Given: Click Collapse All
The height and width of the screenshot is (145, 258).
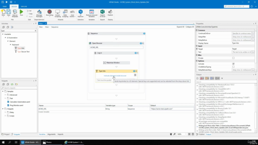Looking at the screenshot, I should (x=189, y=27).
